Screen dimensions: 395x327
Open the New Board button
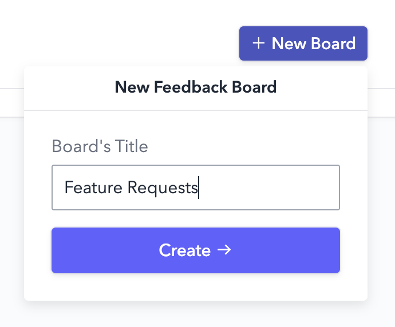(x=303, y=43)
